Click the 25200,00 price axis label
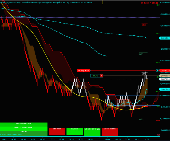Image resolution: width=170 pixels, height=141 pixels. (165, 49)
